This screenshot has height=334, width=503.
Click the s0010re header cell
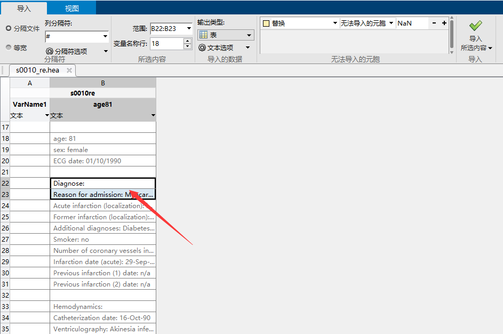pos(83,93)
